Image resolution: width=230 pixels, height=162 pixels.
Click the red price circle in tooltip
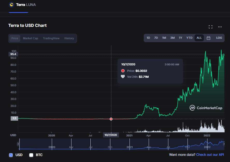[123, 71]
